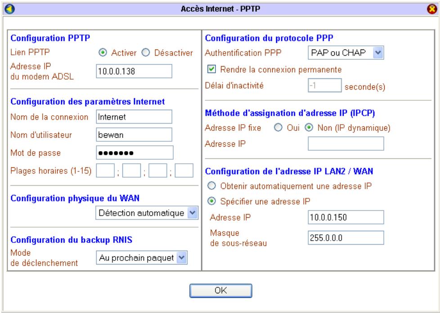This screenshot has width=440, height=314.
Task: Select the Activer radio for Lien PPTP
Action: pos(103,53)
